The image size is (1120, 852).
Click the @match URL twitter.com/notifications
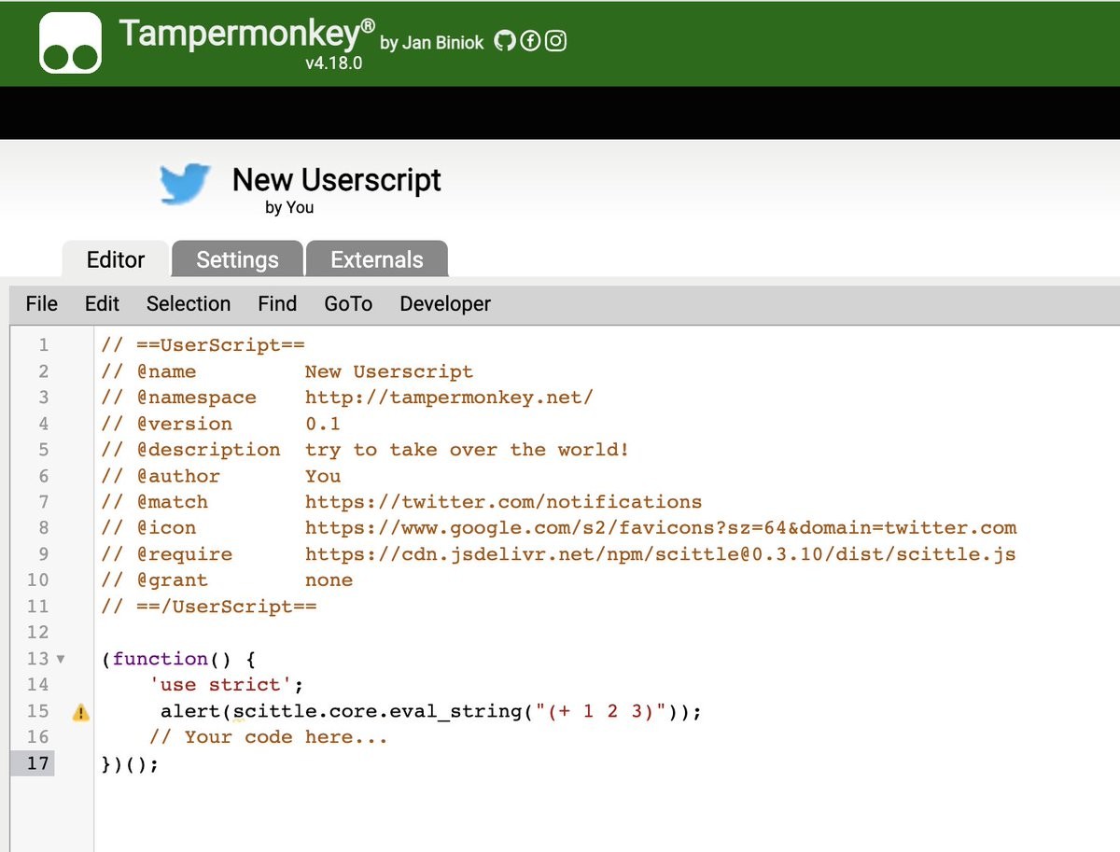[503, 502]
